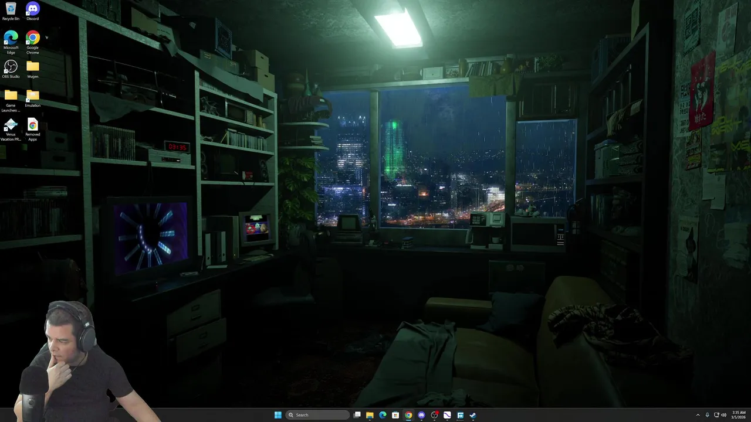Screen dimensions: 751x422
Task: Open Microsoft Store from the taskbar
Action: [395, 415]
